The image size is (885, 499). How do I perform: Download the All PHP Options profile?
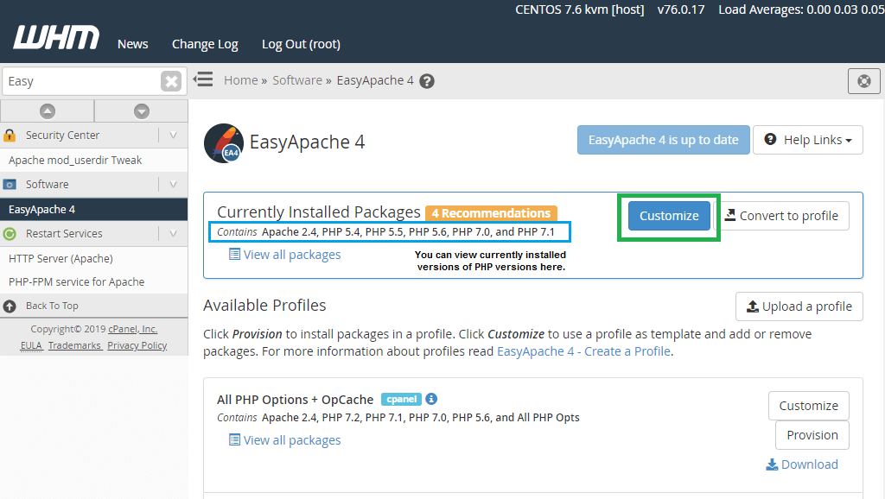coord(801,464)
